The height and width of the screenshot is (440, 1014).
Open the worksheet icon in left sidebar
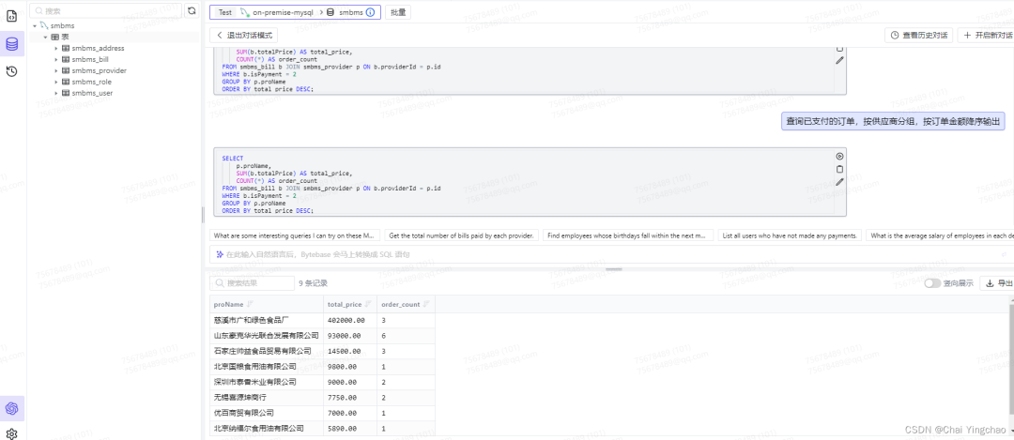pos(11,16)
